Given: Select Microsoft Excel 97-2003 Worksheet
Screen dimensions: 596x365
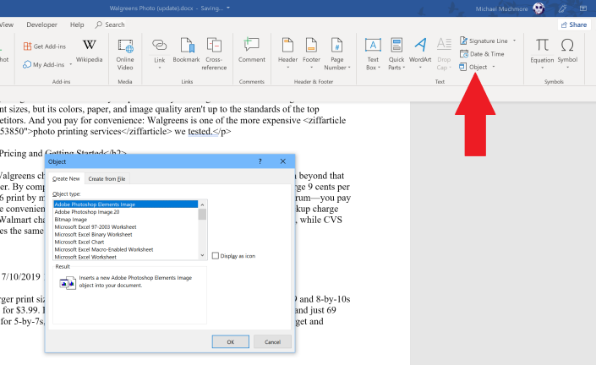Looking at the screenshot, I should [x=125, y=226].
